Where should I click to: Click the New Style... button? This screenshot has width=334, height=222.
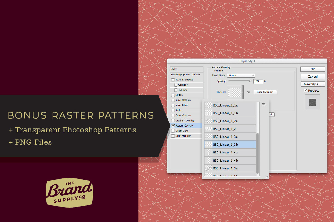pyautogui.click(x=313, y=84)
